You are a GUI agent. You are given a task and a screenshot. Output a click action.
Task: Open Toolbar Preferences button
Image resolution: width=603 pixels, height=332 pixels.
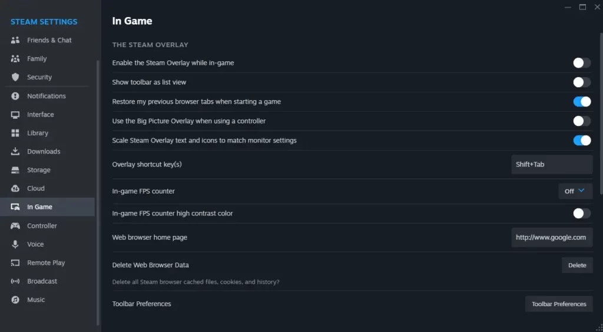(559, 304)
